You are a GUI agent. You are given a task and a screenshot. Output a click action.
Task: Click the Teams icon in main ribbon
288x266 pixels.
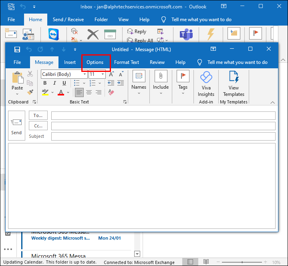[x=186, y=35]
